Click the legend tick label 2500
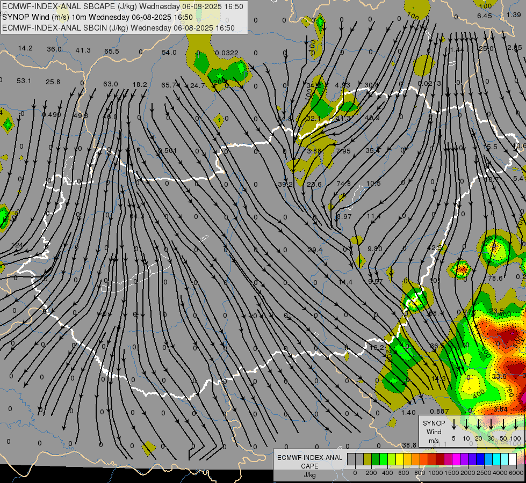This screenshot has width=526, height=483. point(484,473)
